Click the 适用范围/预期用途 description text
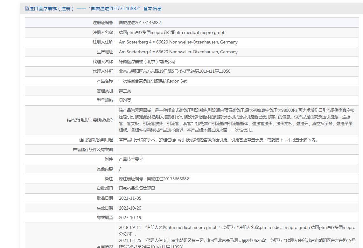The height and width of the screenshot is (248, 363). (x=218, y=140)
